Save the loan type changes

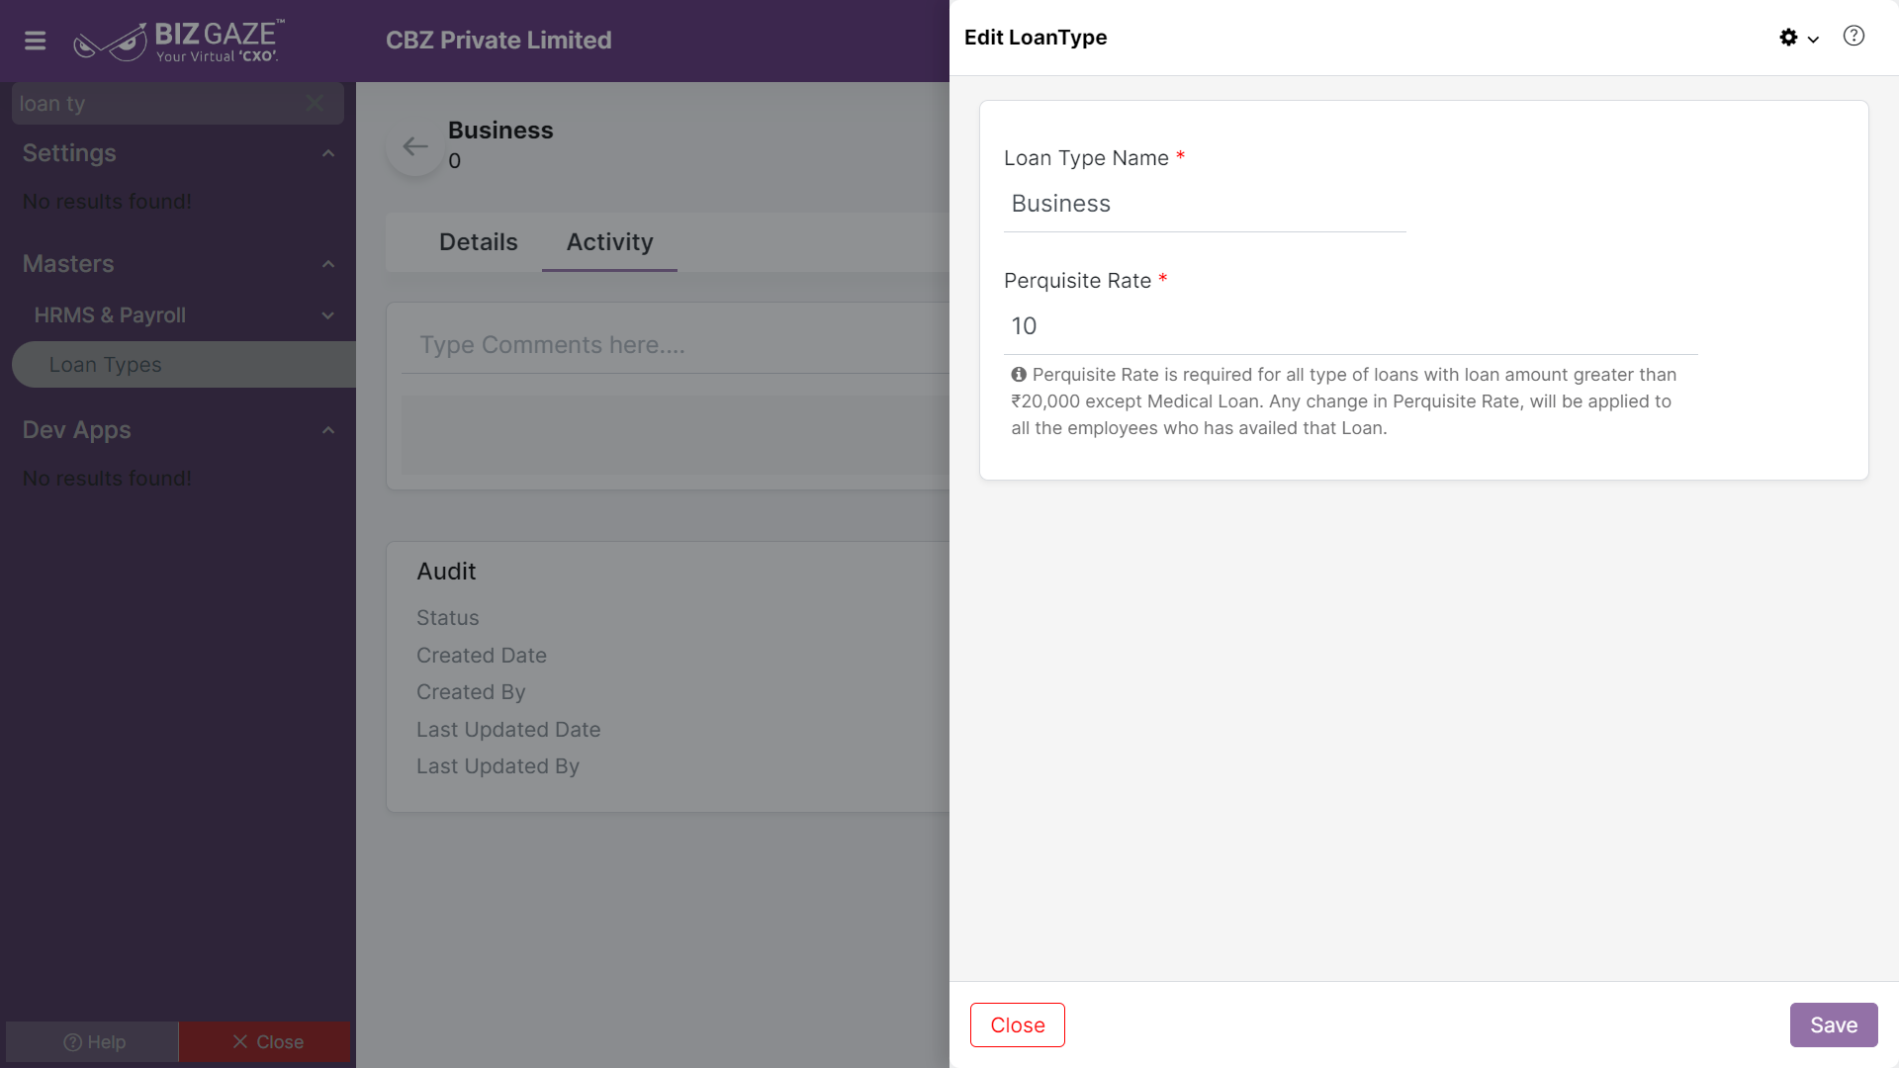click(x=1834, y=1025)
